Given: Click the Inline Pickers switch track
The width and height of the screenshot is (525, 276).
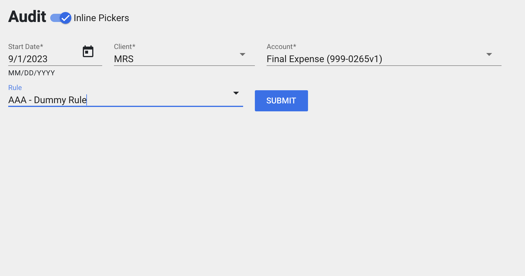Looking at the screenshot, I should (x=55, y=18).
